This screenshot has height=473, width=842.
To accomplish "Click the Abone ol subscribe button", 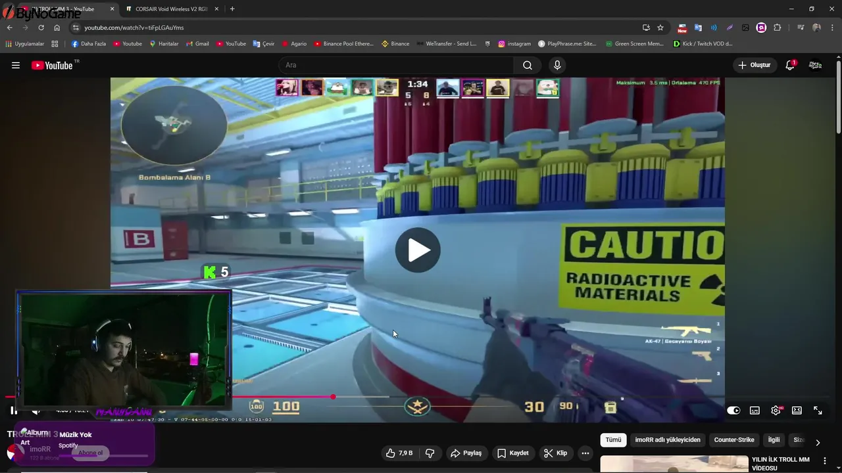I will tap(90, 453).
